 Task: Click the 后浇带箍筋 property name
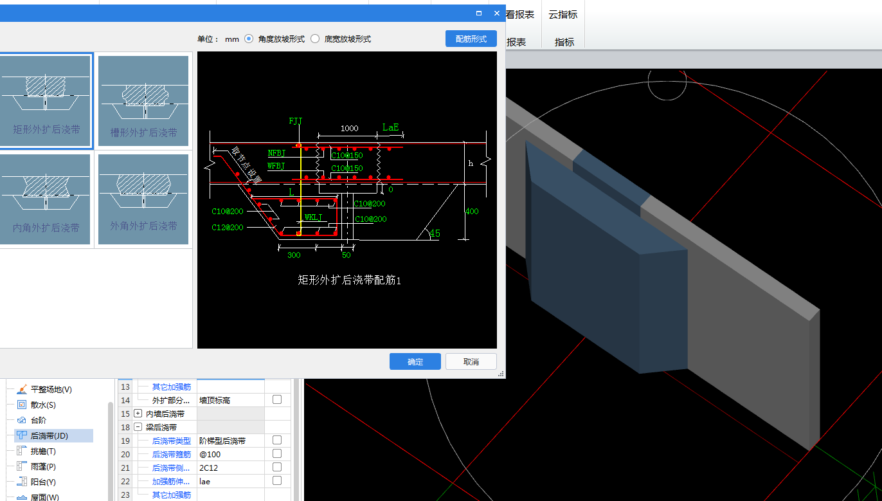tap(172, 454)
